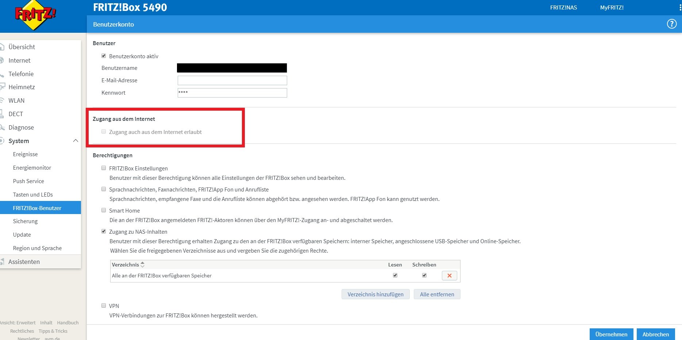
Task: Enable Smart Home permission checkbox
Action: coord(104,210)
